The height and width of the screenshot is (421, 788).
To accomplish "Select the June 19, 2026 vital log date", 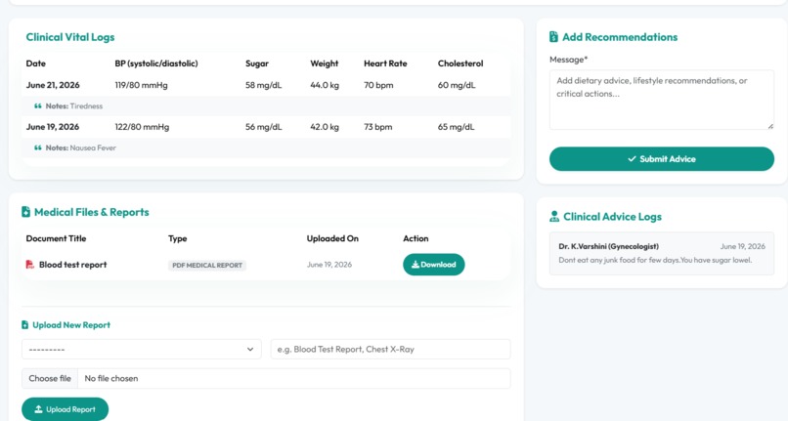I will [x=53, y=127].
